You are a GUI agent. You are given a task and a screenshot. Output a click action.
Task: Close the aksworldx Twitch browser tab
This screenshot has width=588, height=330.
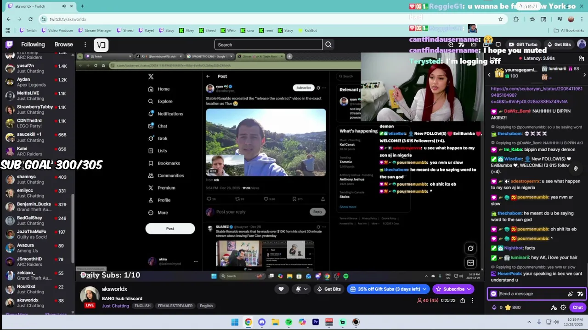(71, 6)
